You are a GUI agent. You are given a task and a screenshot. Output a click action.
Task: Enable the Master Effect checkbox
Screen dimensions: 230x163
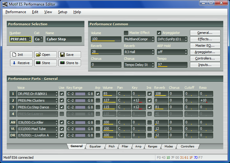tap(126, 33)
